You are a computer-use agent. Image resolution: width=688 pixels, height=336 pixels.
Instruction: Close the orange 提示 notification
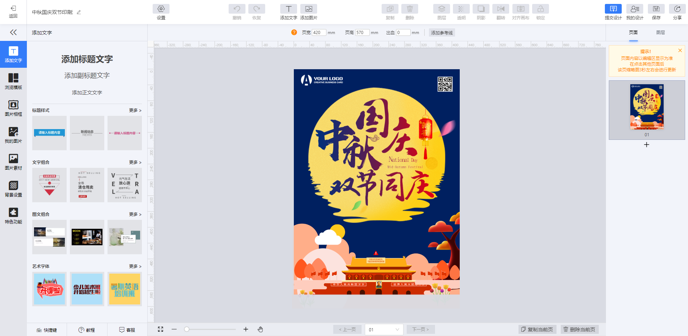coord(680,51)
